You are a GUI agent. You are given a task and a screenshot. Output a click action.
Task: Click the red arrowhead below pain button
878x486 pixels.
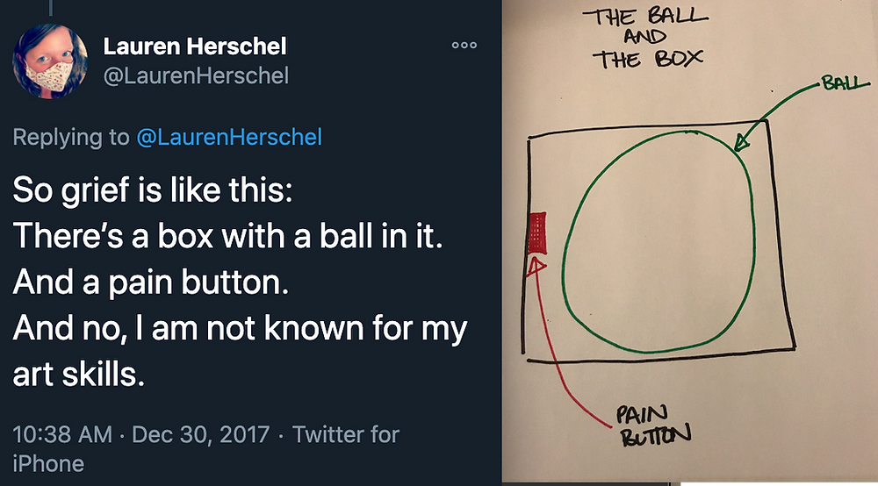point(536,266)
